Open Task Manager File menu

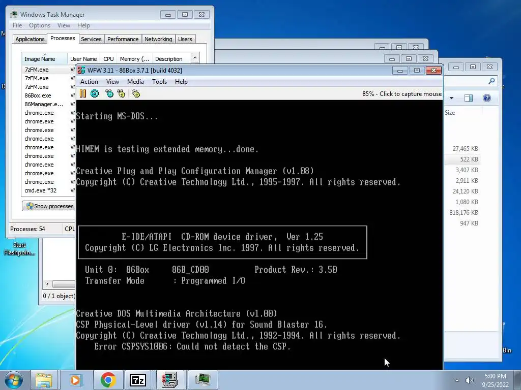(x=17, y=25)
